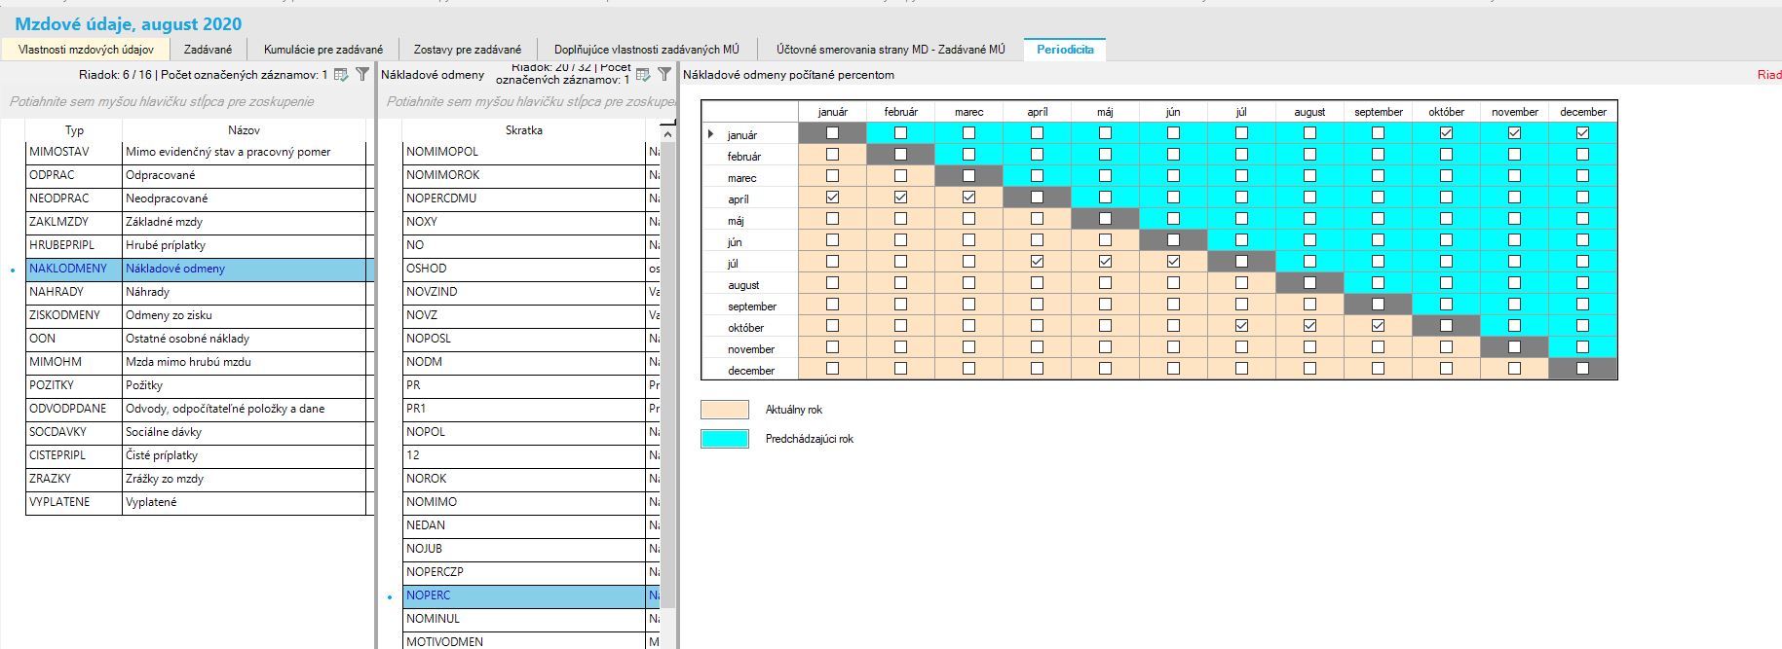1782x649 pixels.
Task: Click select-all grid icon beside 'Riadok: 6 / 16'
Action: coord(341,74)
